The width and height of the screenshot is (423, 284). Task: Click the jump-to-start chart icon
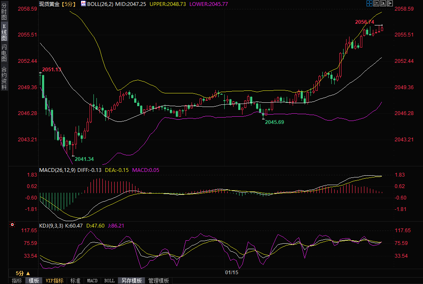tap(375, 3)
